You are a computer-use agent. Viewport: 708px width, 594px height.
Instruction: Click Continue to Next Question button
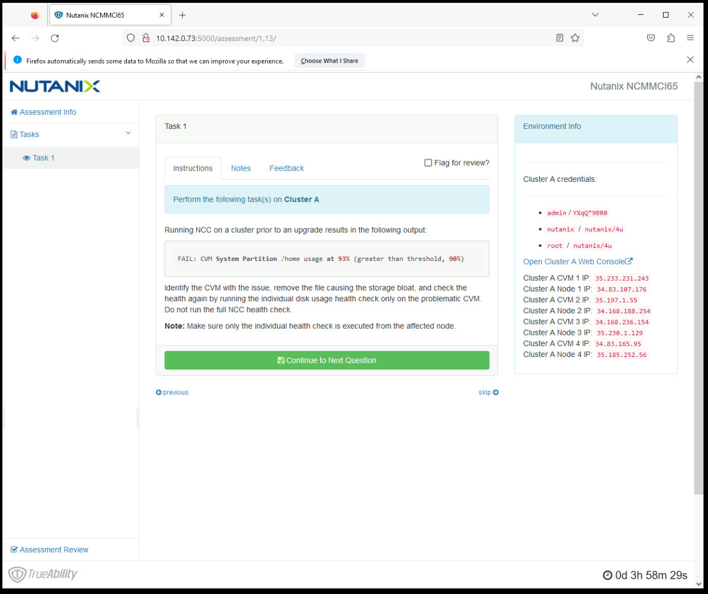327,360
